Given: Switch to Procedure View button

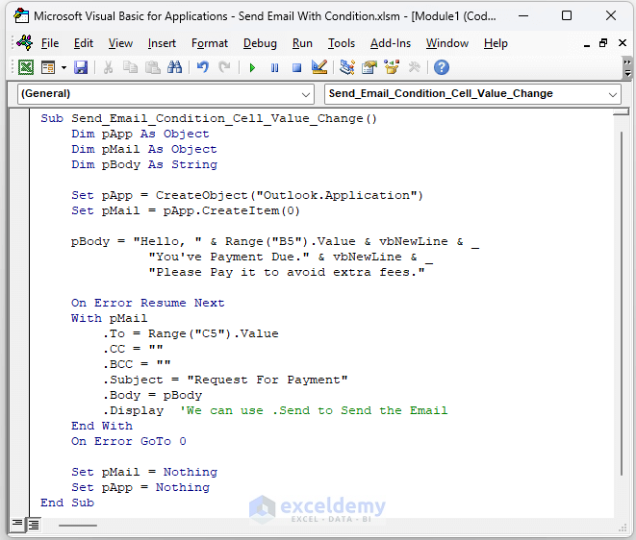Looking at the screenshot, I should (17, 525).
